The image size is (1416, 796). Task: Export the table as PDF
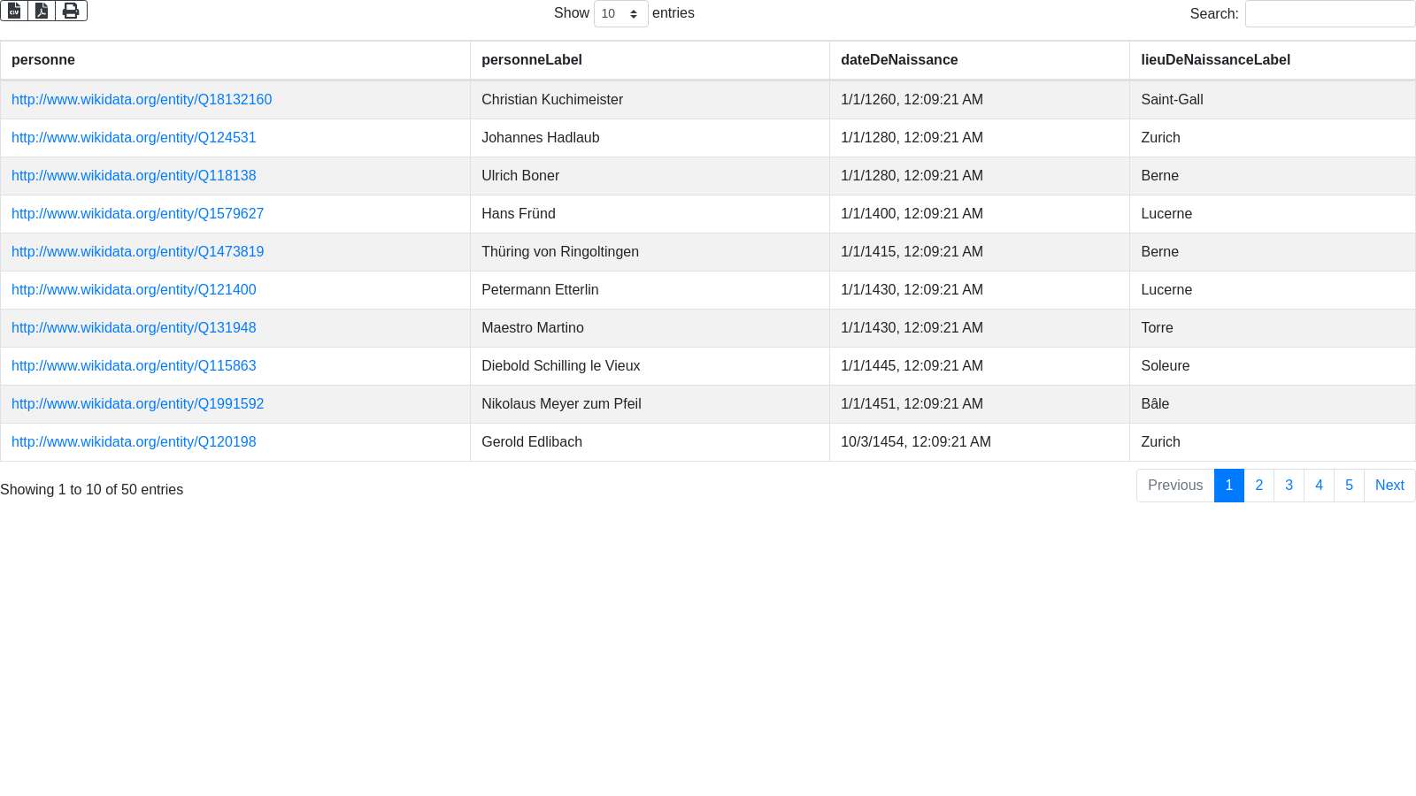click(42, 11)
